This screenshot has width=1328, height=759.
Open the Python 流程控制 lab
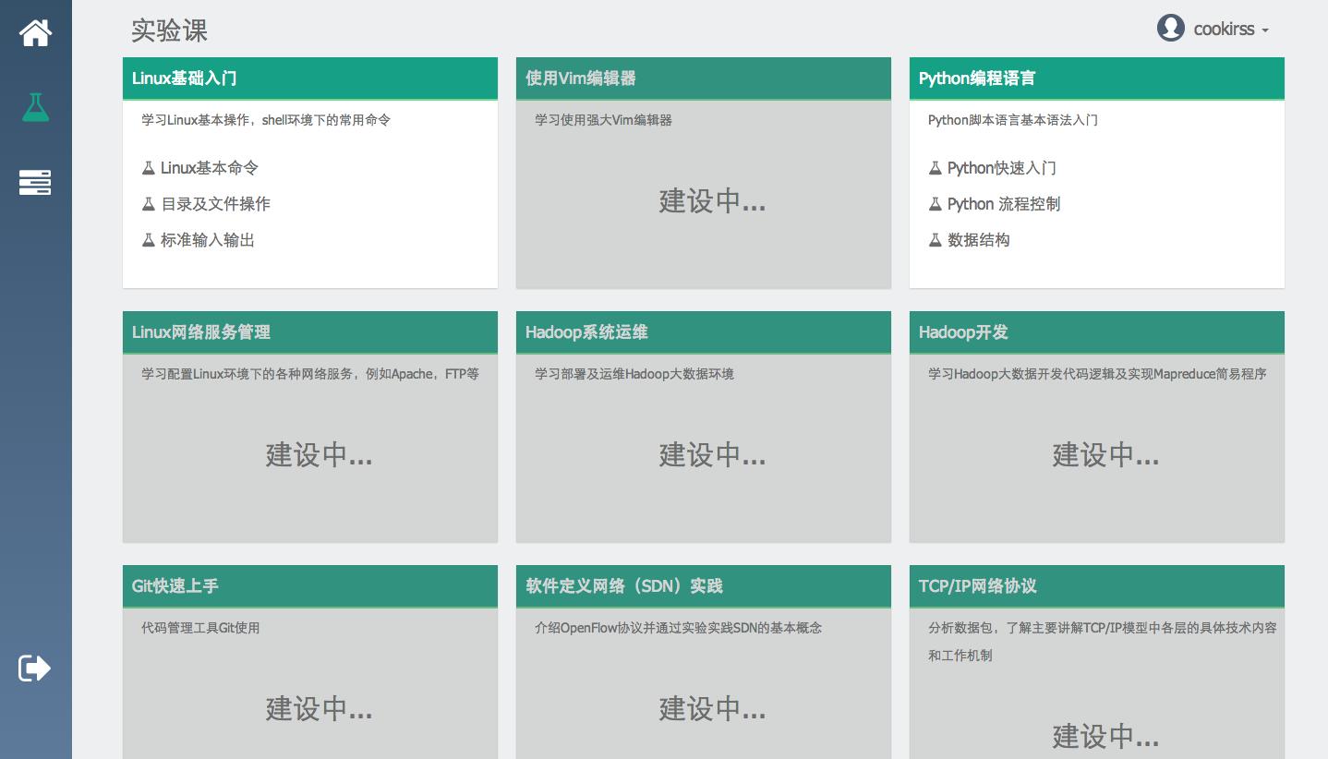pos(1004,204)
